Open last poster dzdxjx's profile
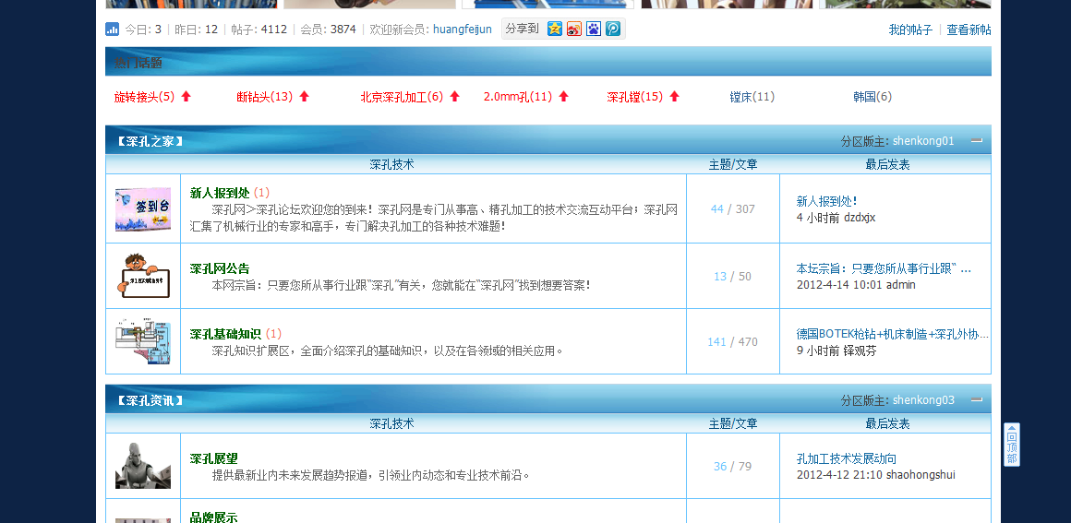The image size is (1071, 523). coord(860,218)
